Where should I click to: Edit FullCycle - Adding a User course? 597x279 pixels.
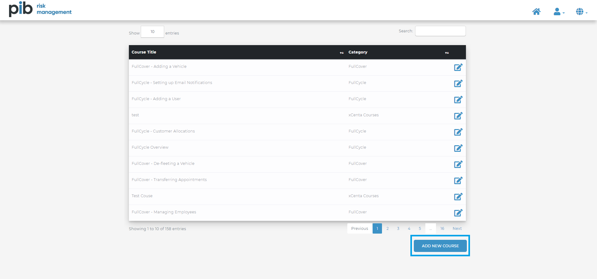(x=458, y=100)
